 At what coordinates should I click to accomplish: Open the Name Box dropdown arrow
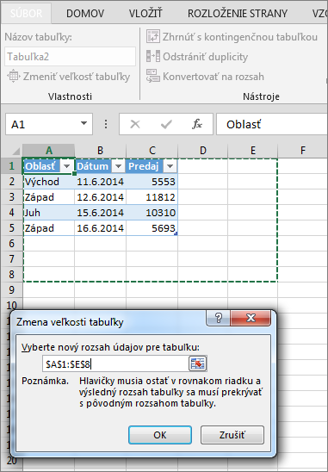tap(84, 123)
